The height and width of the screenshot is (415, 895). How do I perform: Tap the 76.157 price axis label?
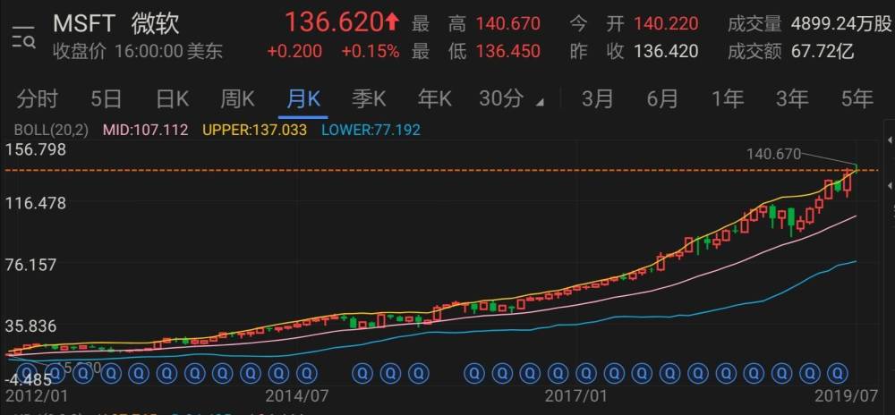[31, 265]
